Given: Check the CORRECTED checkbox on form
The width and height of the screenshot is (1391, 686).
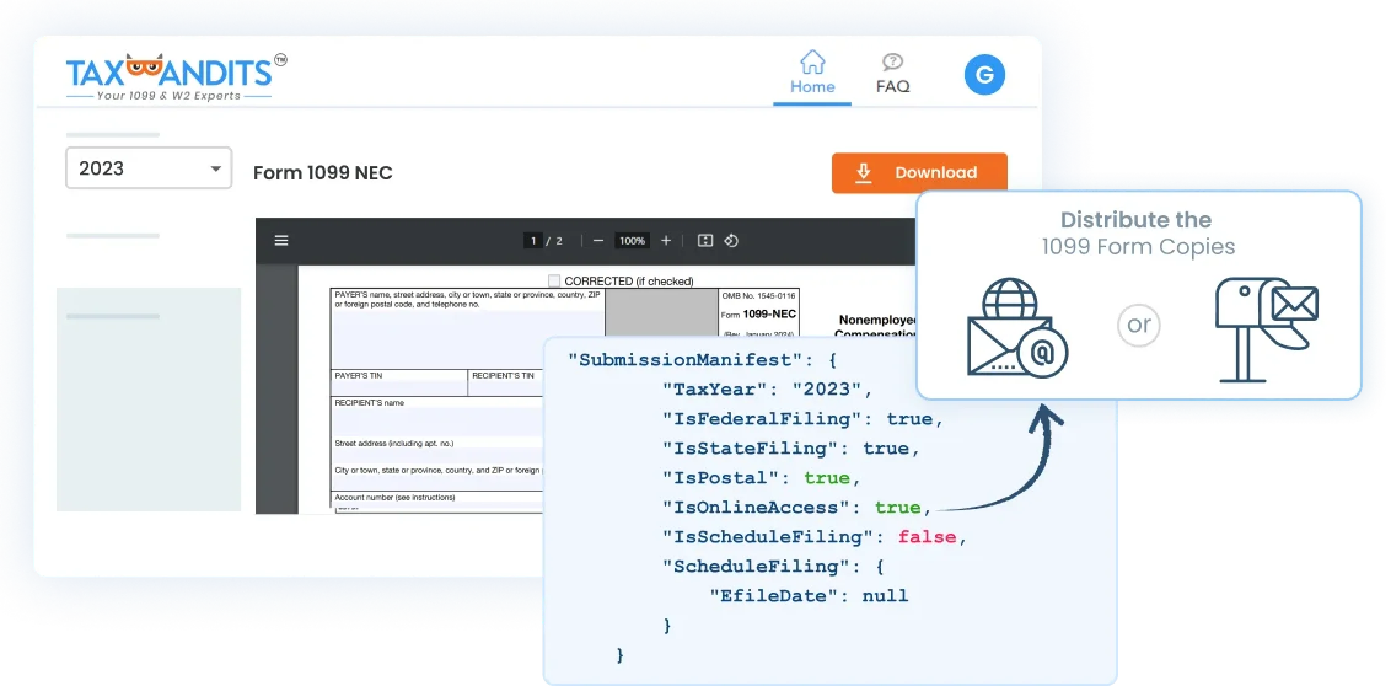Looking at the screenshot, I should (554, 281).
